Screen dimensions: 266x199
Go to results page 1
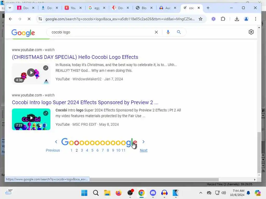pyautogui.click(x=71, y=150)
